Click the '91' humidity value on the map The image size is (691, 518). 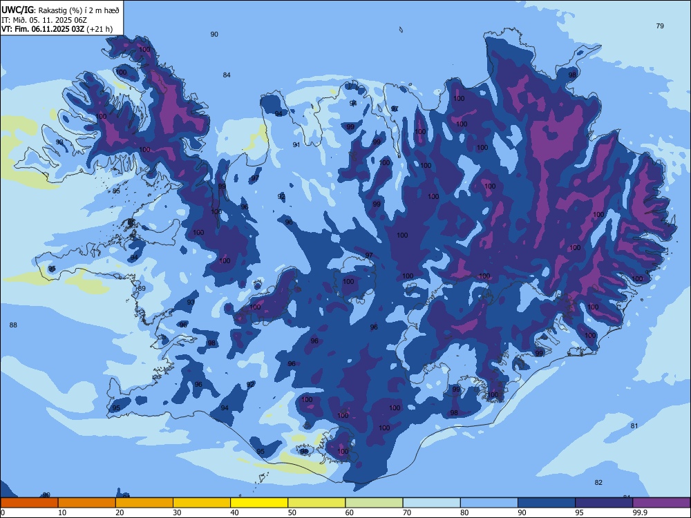tap(296, 144)
